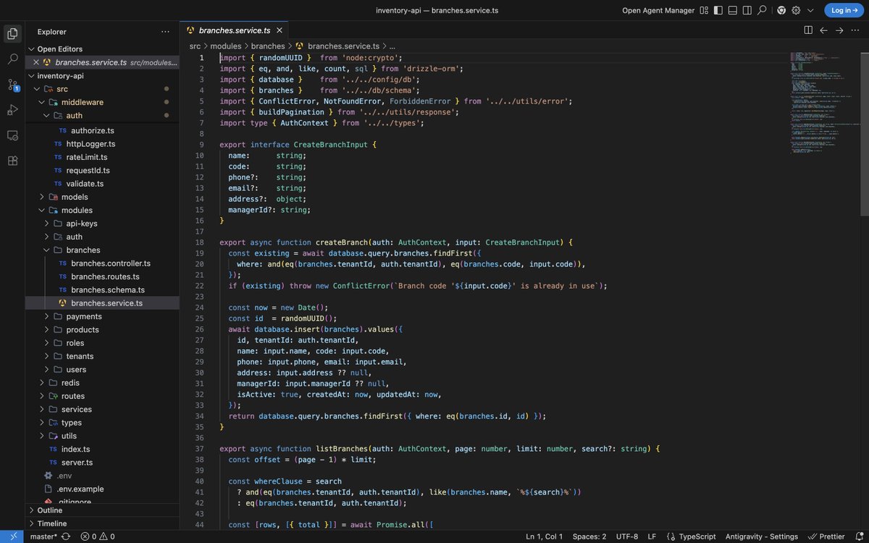Click 'src' in the breadcrumb path
This screenshot has width=869, height=543.
195,46
